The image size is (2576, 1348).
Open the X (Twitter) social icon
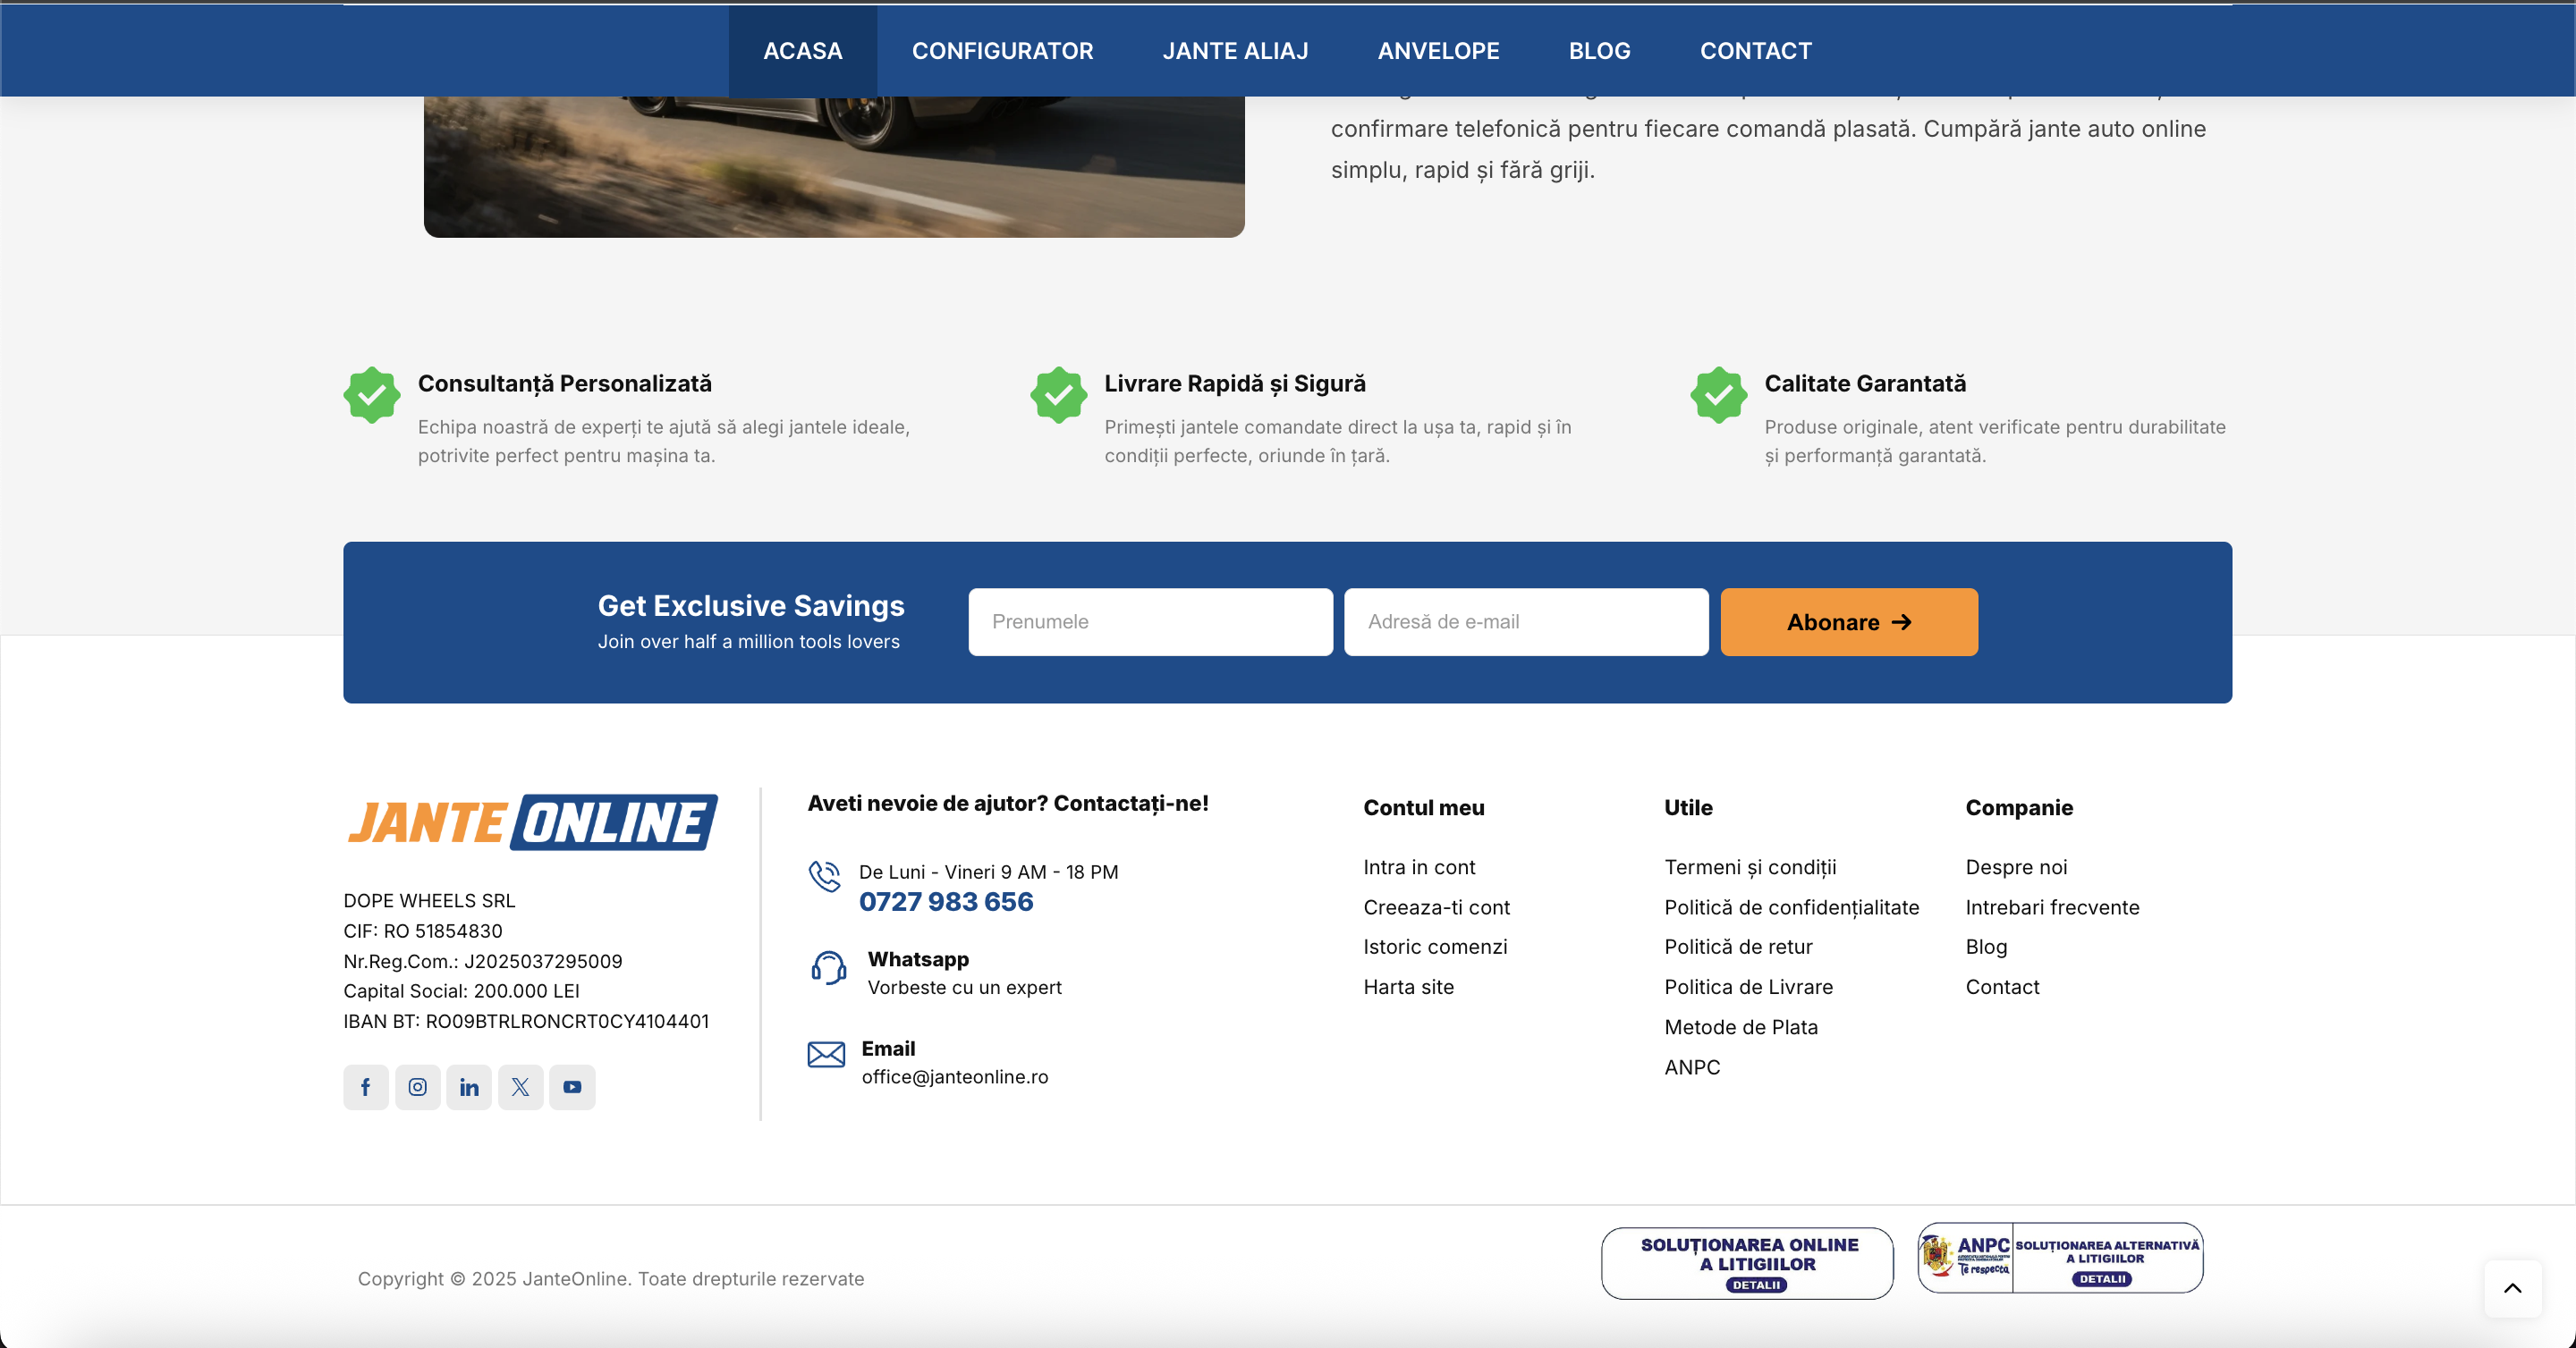click(521, 1086)
